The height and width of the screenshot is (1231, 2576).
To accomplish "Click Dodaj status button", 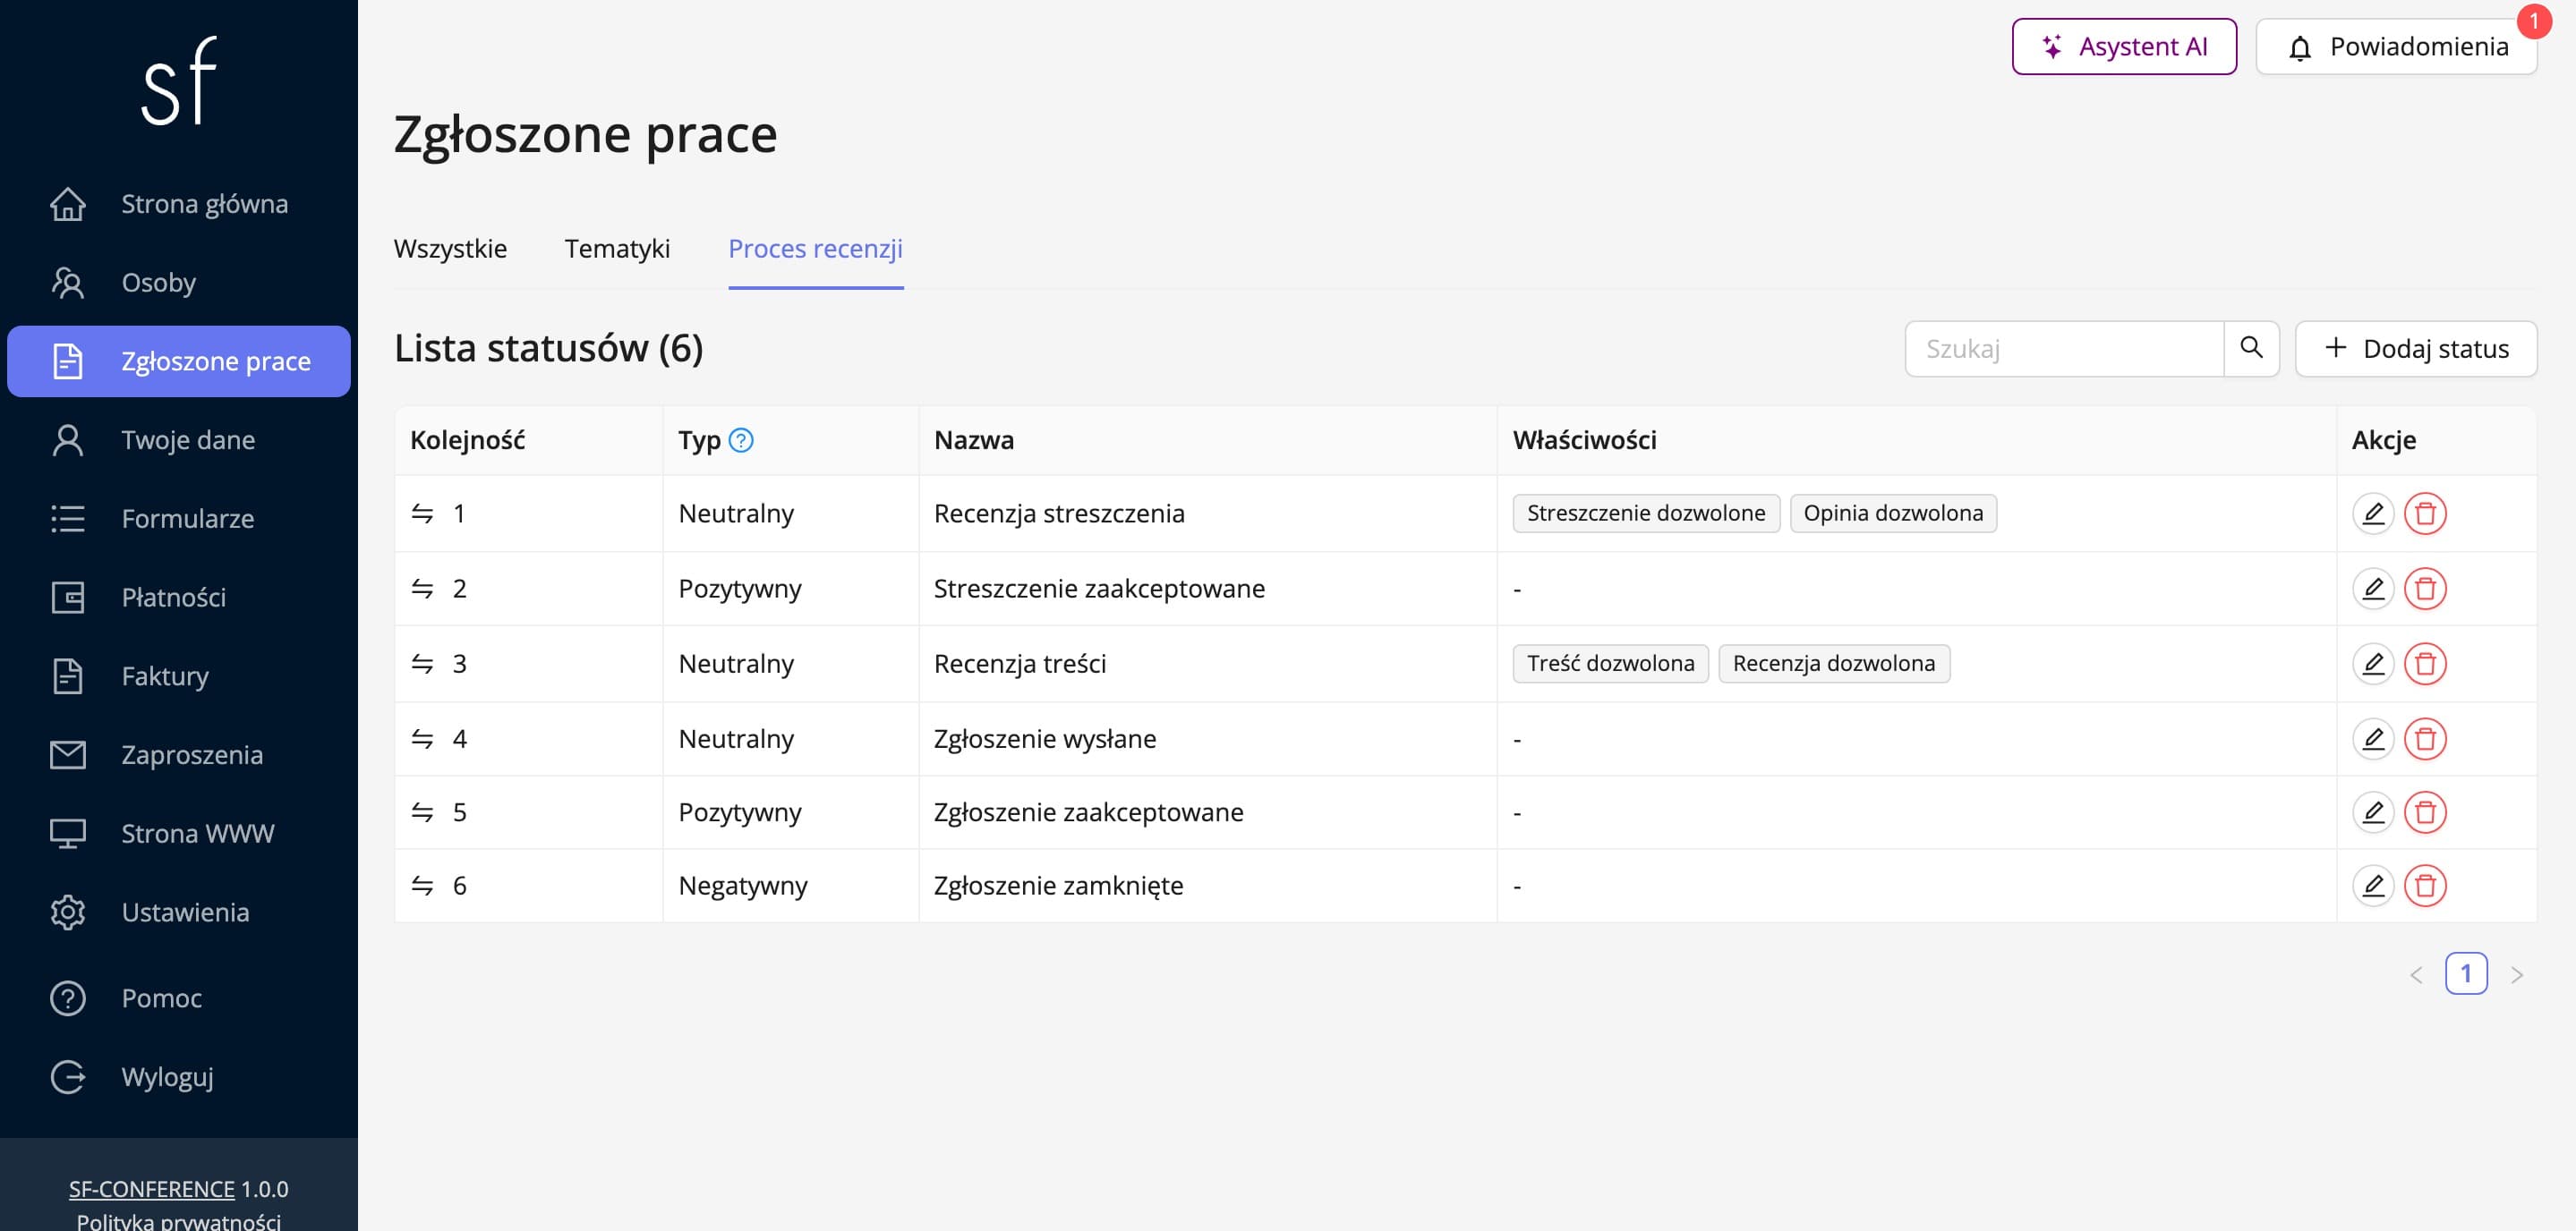I will coord(2416,348).
